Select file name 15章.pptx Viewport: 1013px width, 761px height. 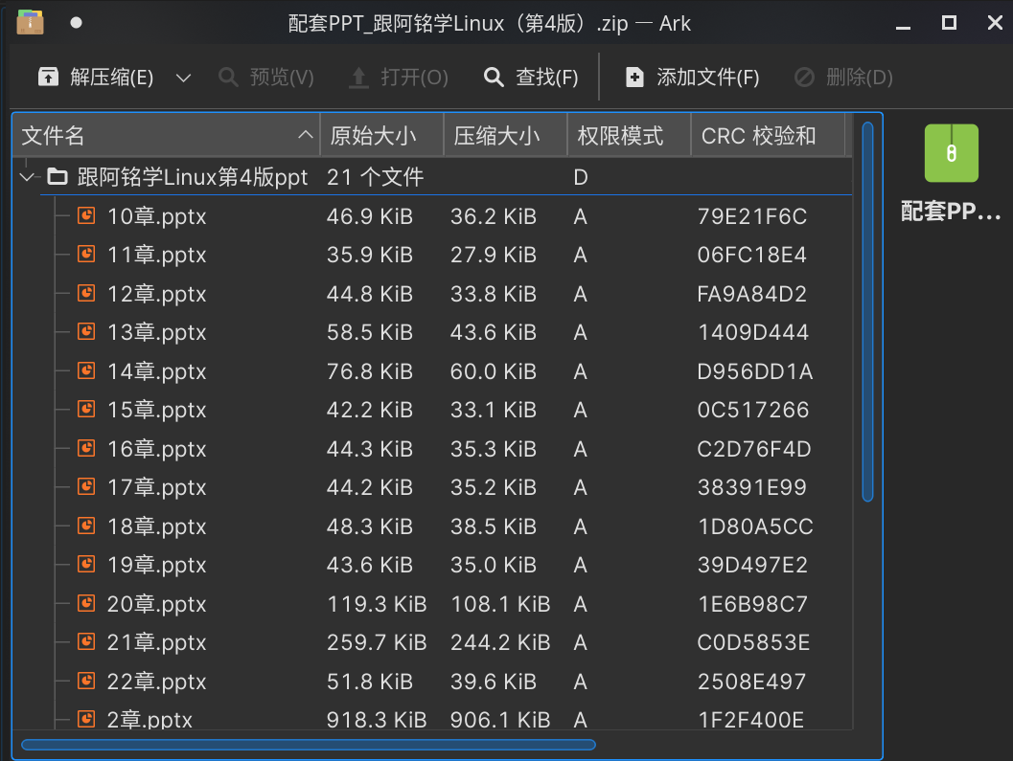156,410
